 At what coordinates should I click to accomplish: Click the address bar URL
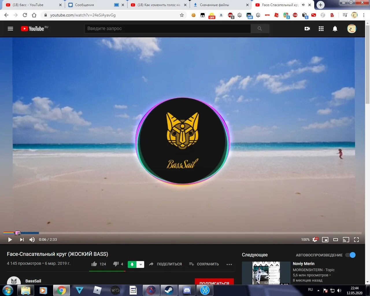click(83, 15)
